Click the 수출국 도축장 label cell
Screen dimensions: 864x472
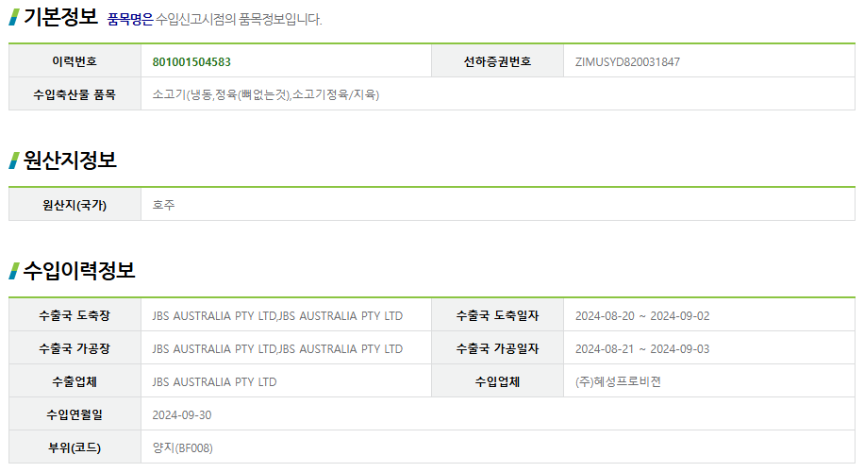75,315
